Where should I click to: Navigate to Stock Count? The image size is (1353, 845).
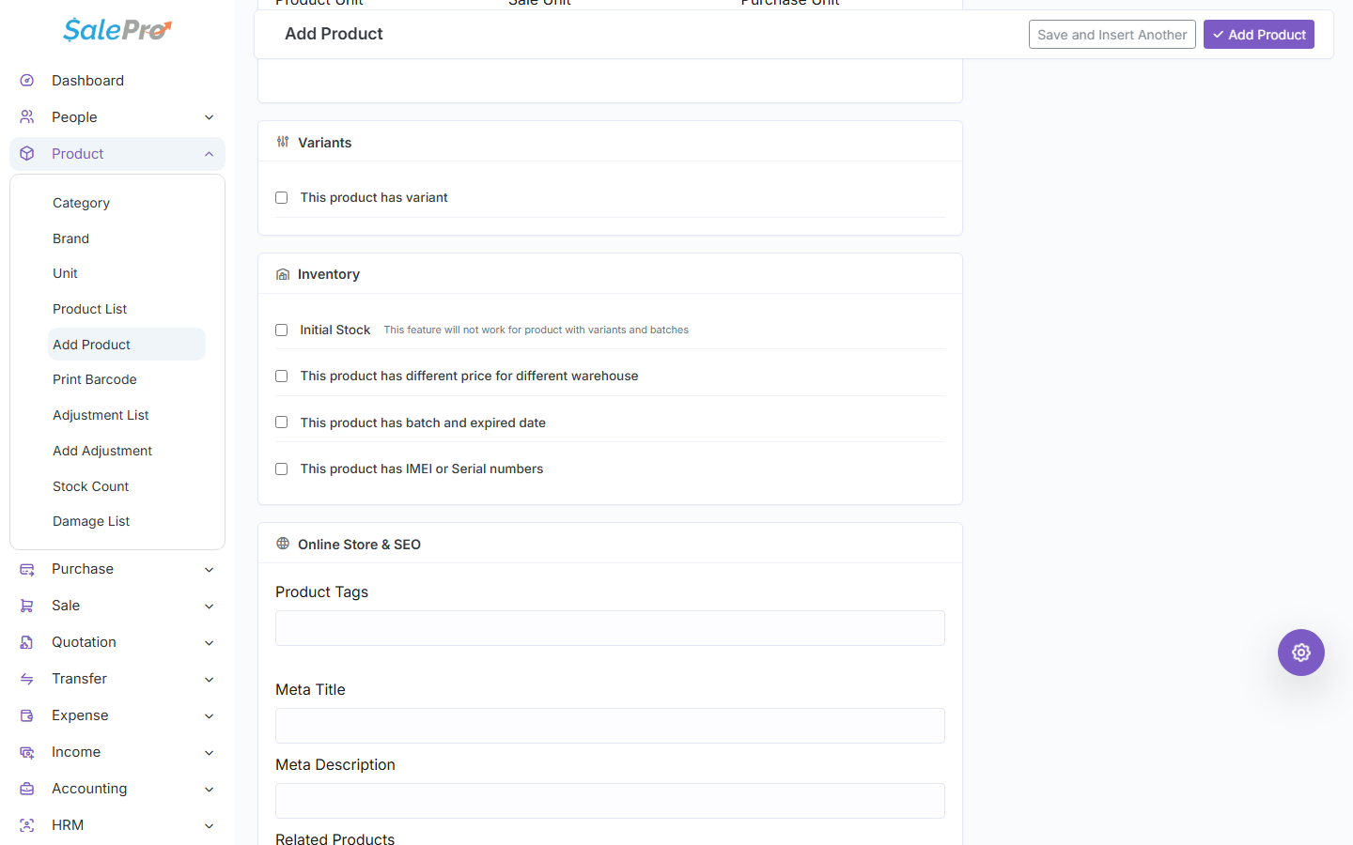pos(91,486)
